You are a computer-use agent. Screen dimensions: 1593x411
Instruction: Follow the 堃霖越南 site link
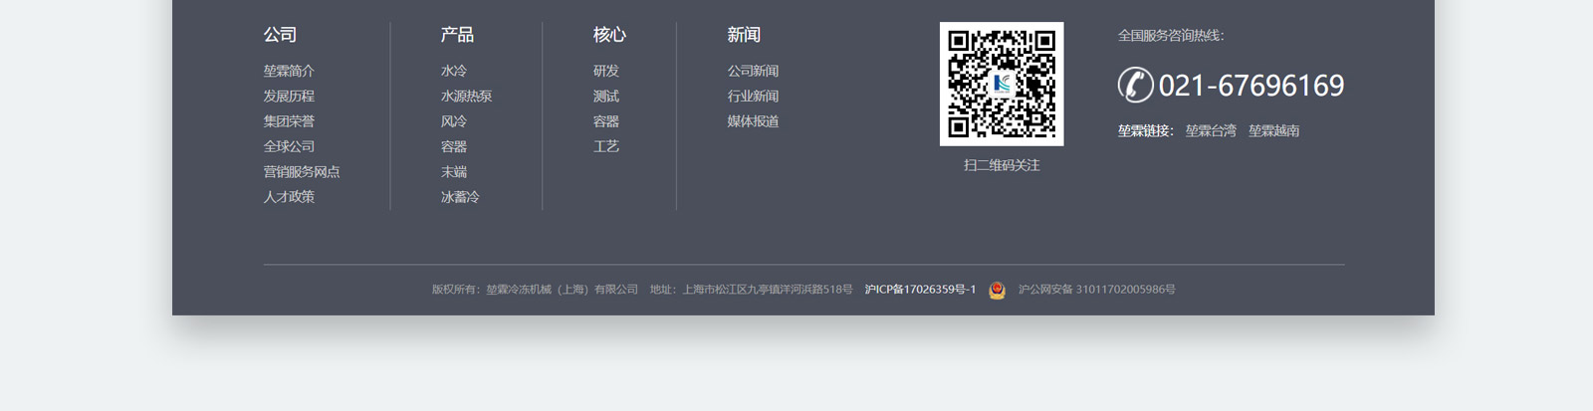(1273, 131)
